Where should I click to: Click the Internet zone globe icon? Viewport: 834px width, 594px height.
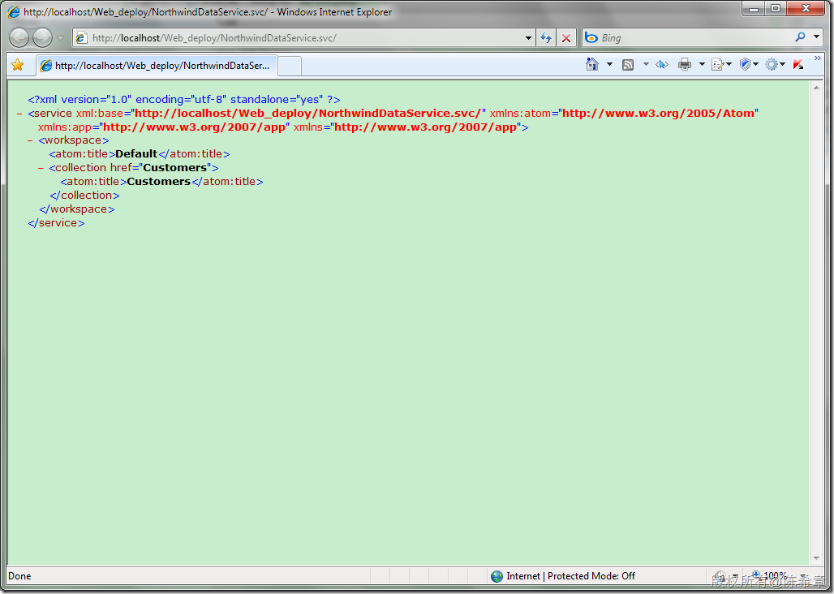click(497, 576)
